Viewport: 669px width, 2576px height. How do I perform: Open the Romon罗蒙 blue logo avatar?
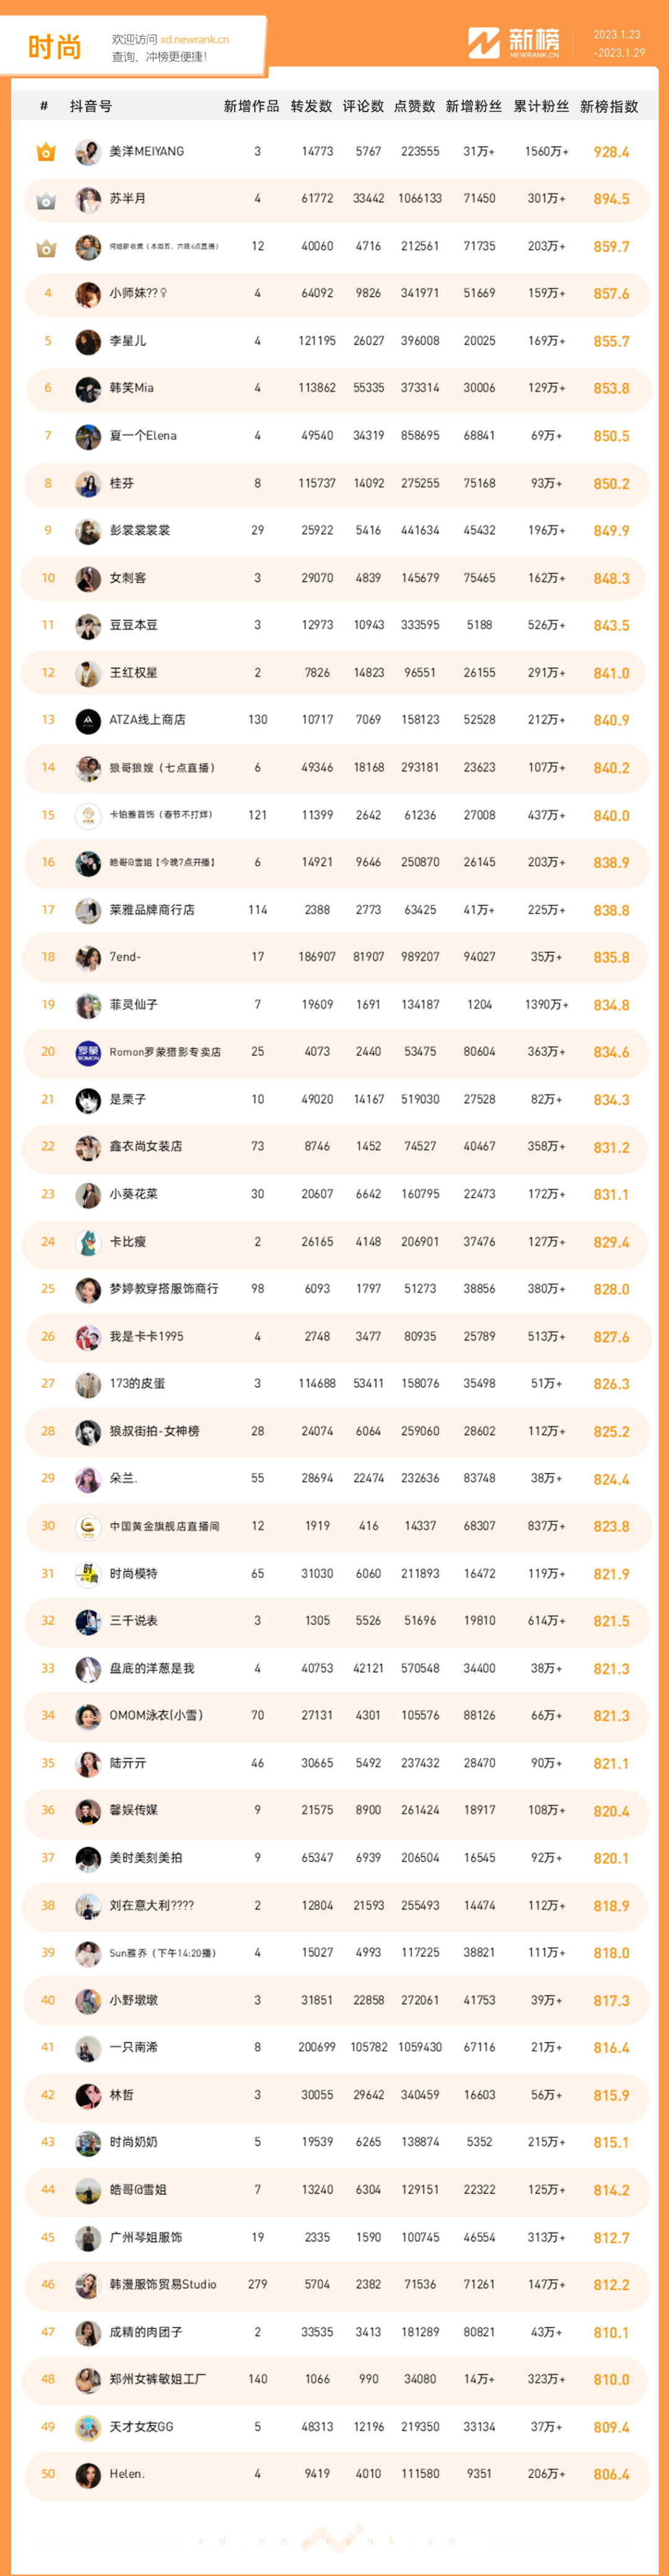point(88,1052)
